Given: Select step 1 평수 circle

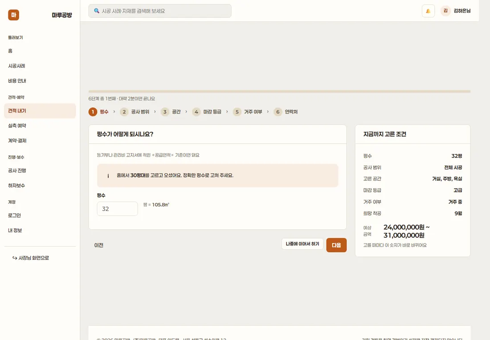Looking at the screenshot, I should click(x=93, y=112).
